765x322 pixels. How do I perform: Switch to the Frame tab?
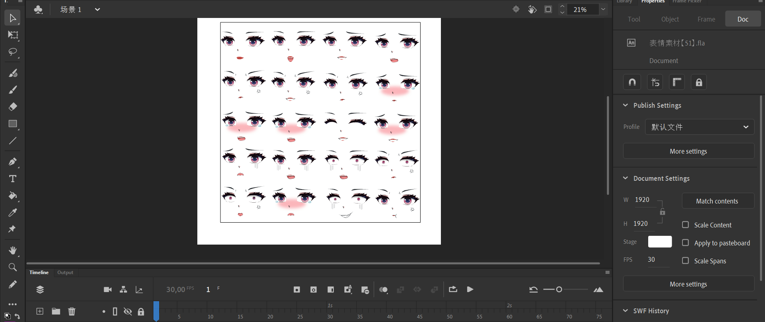[x=706, y=19]
